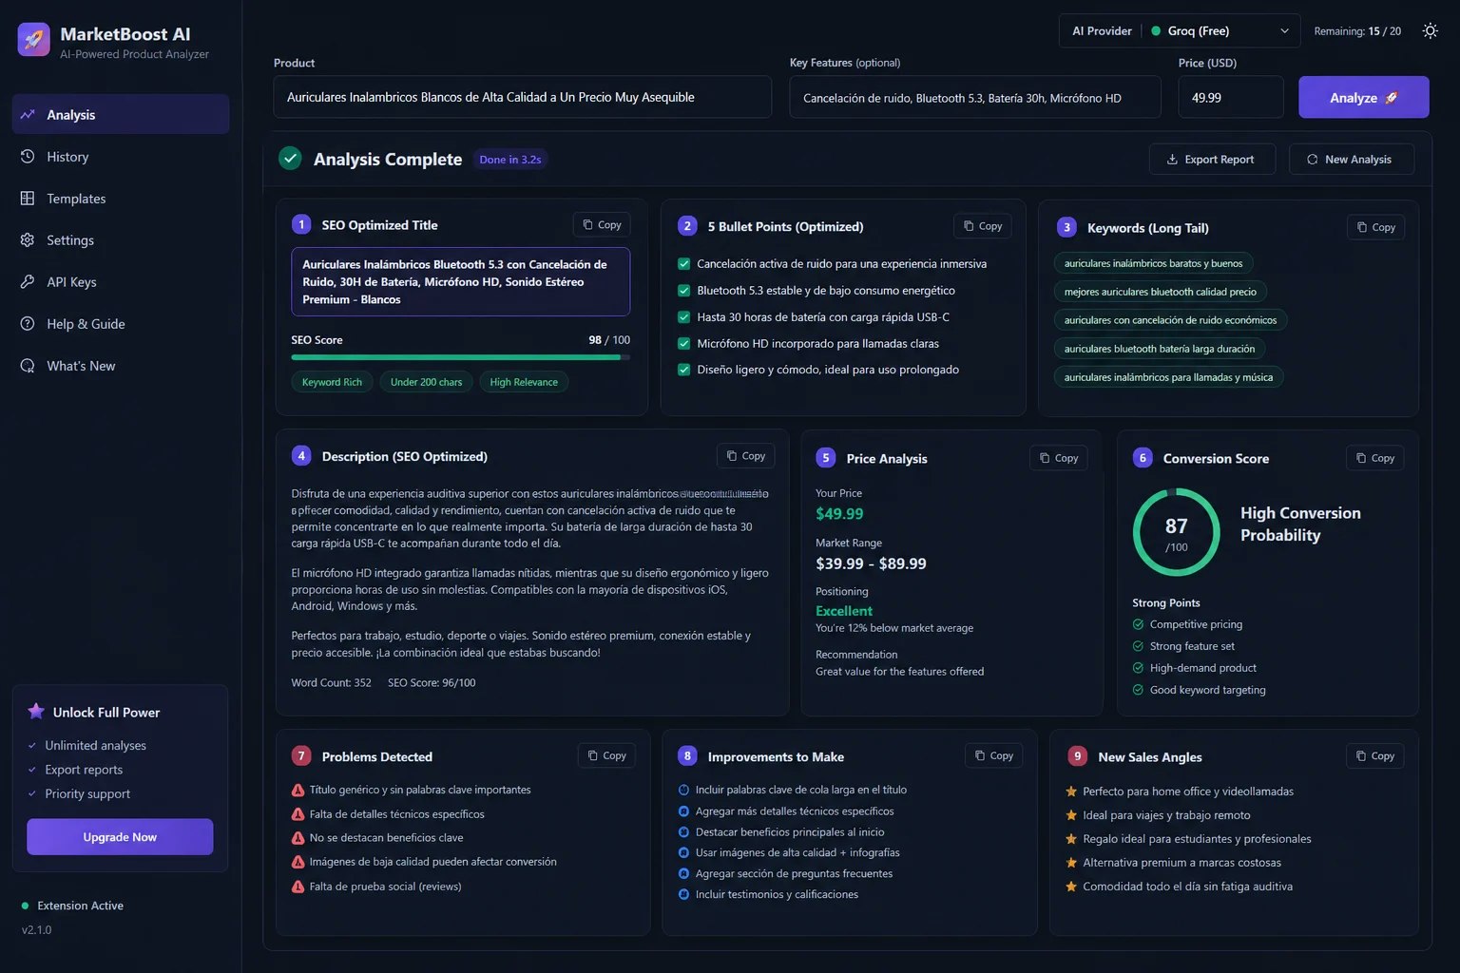
Task: Toggle checkbox for 'Bluetooth 5.3 estable' bullet
Action: tap(683, 291)
